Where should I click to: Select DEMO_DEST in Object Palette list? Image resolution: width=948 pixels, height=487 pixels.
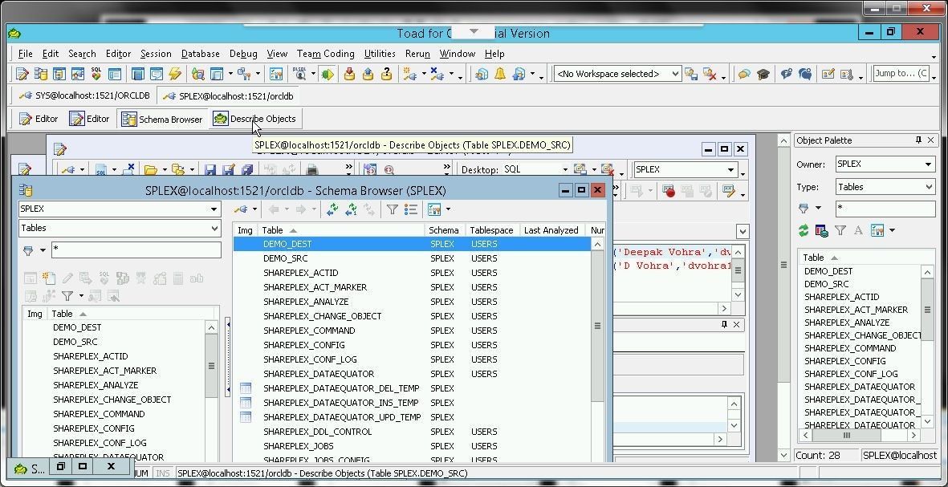[828, 271]
